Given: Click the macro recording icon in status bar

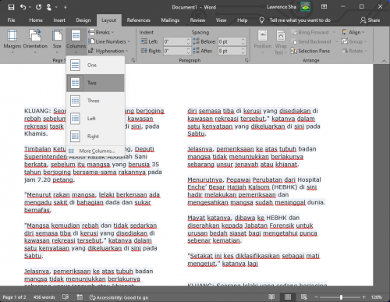Looking at the screenshot, I should [x=80, y=297].
